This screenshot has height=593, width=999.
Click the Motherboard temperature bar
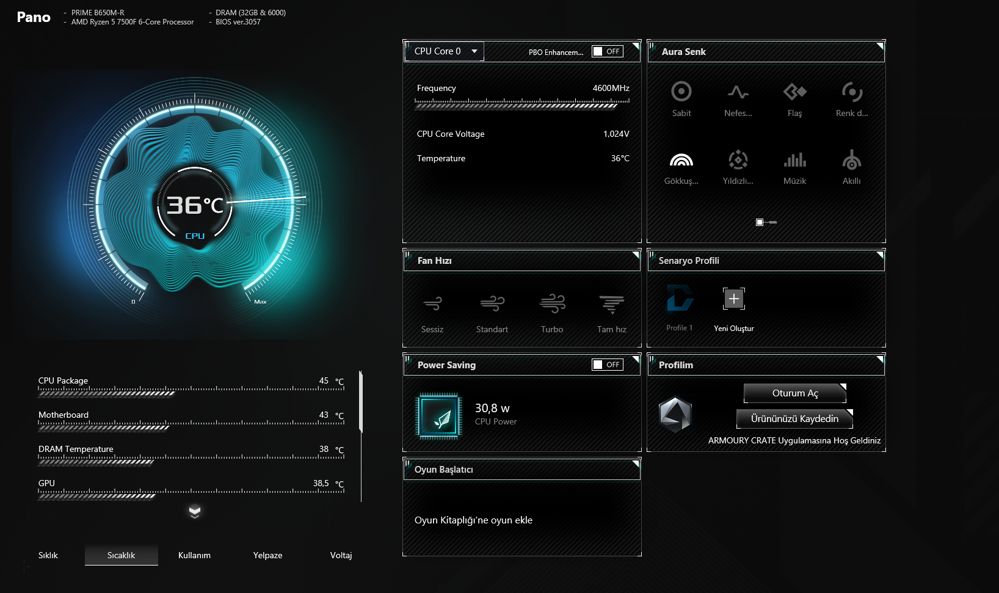(191, 426)
